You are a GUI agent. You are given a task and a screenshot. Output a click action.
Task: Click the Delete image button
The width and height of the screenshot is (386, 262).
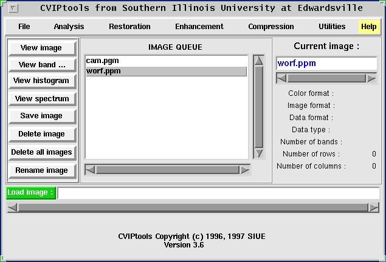point(41,134)
